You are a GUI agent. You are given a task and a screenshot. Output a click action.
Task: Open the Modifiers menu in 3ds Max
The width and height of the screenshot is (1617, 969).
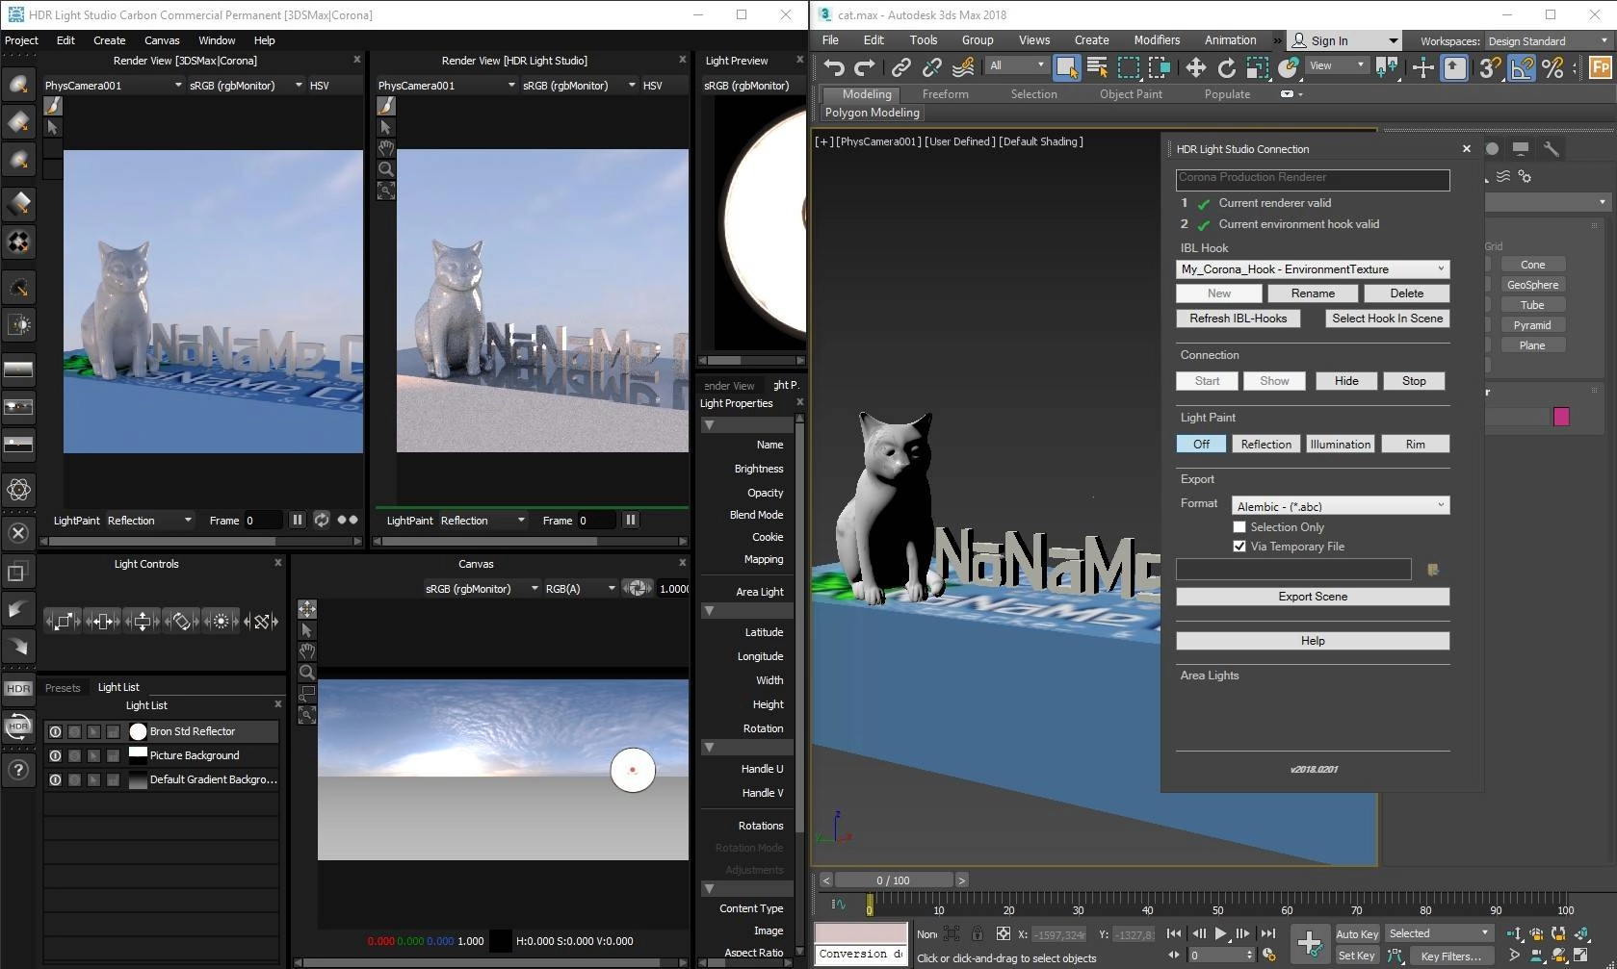coord(1157,40)
